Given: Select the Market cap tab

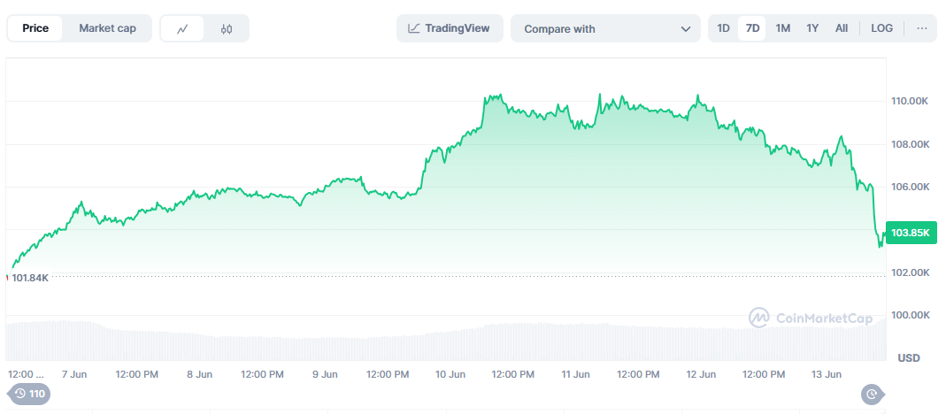Looking at the screenshot, I should [x=107, y=28].
